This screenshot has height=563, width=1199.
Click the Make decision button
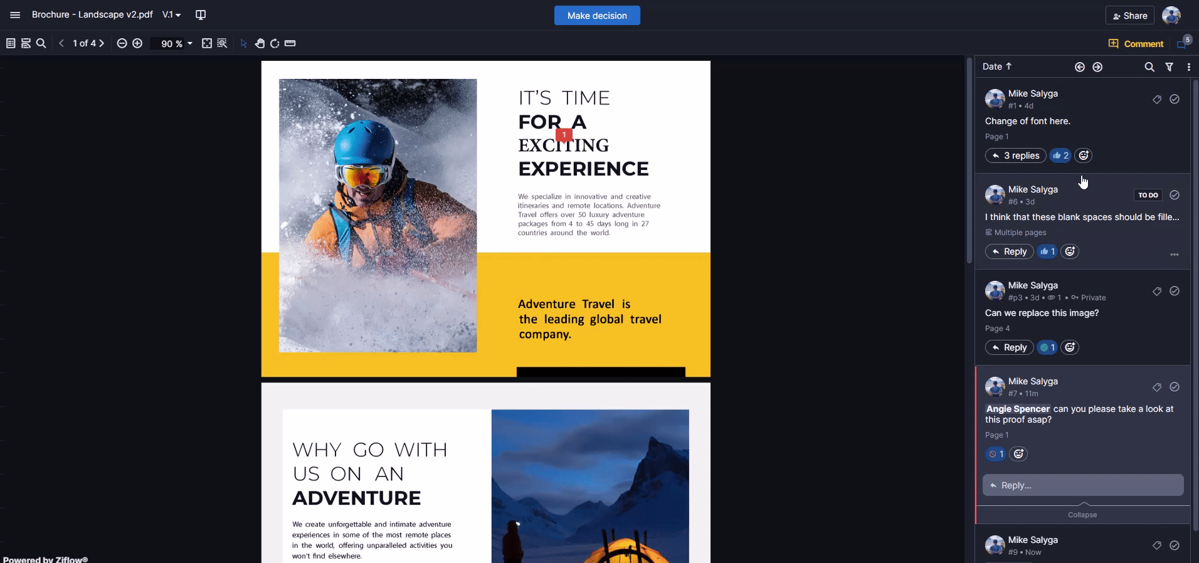597,16
